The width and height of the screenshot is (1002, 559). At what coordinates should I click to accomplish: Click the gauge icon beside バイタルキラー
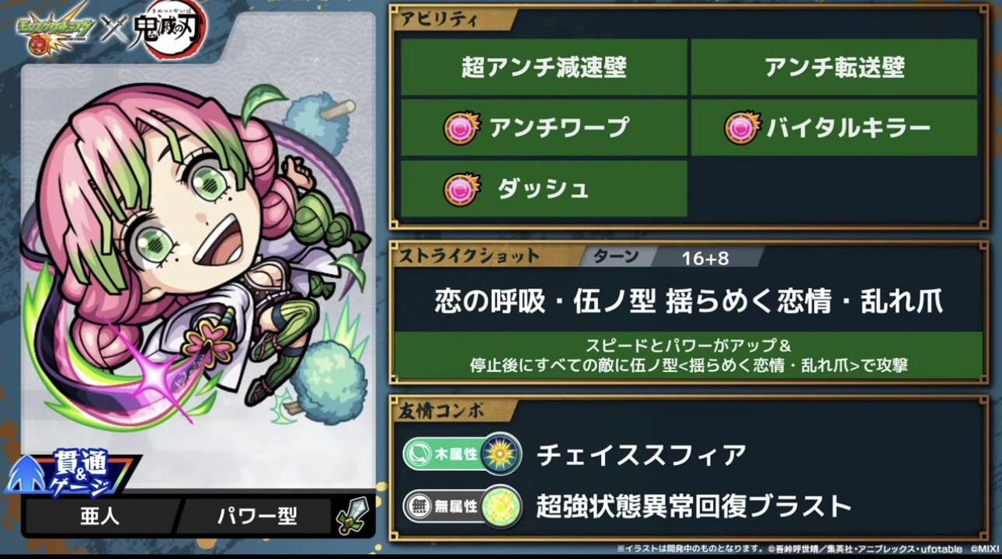[742, 127]
